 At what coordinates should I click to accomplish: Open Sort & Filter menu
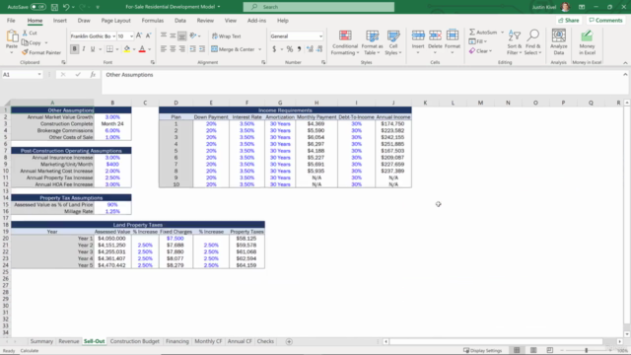point(514,42)
